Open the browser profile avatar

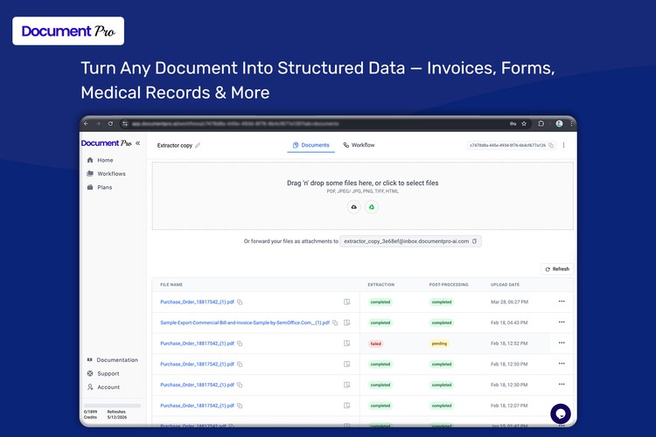[559, 124]
